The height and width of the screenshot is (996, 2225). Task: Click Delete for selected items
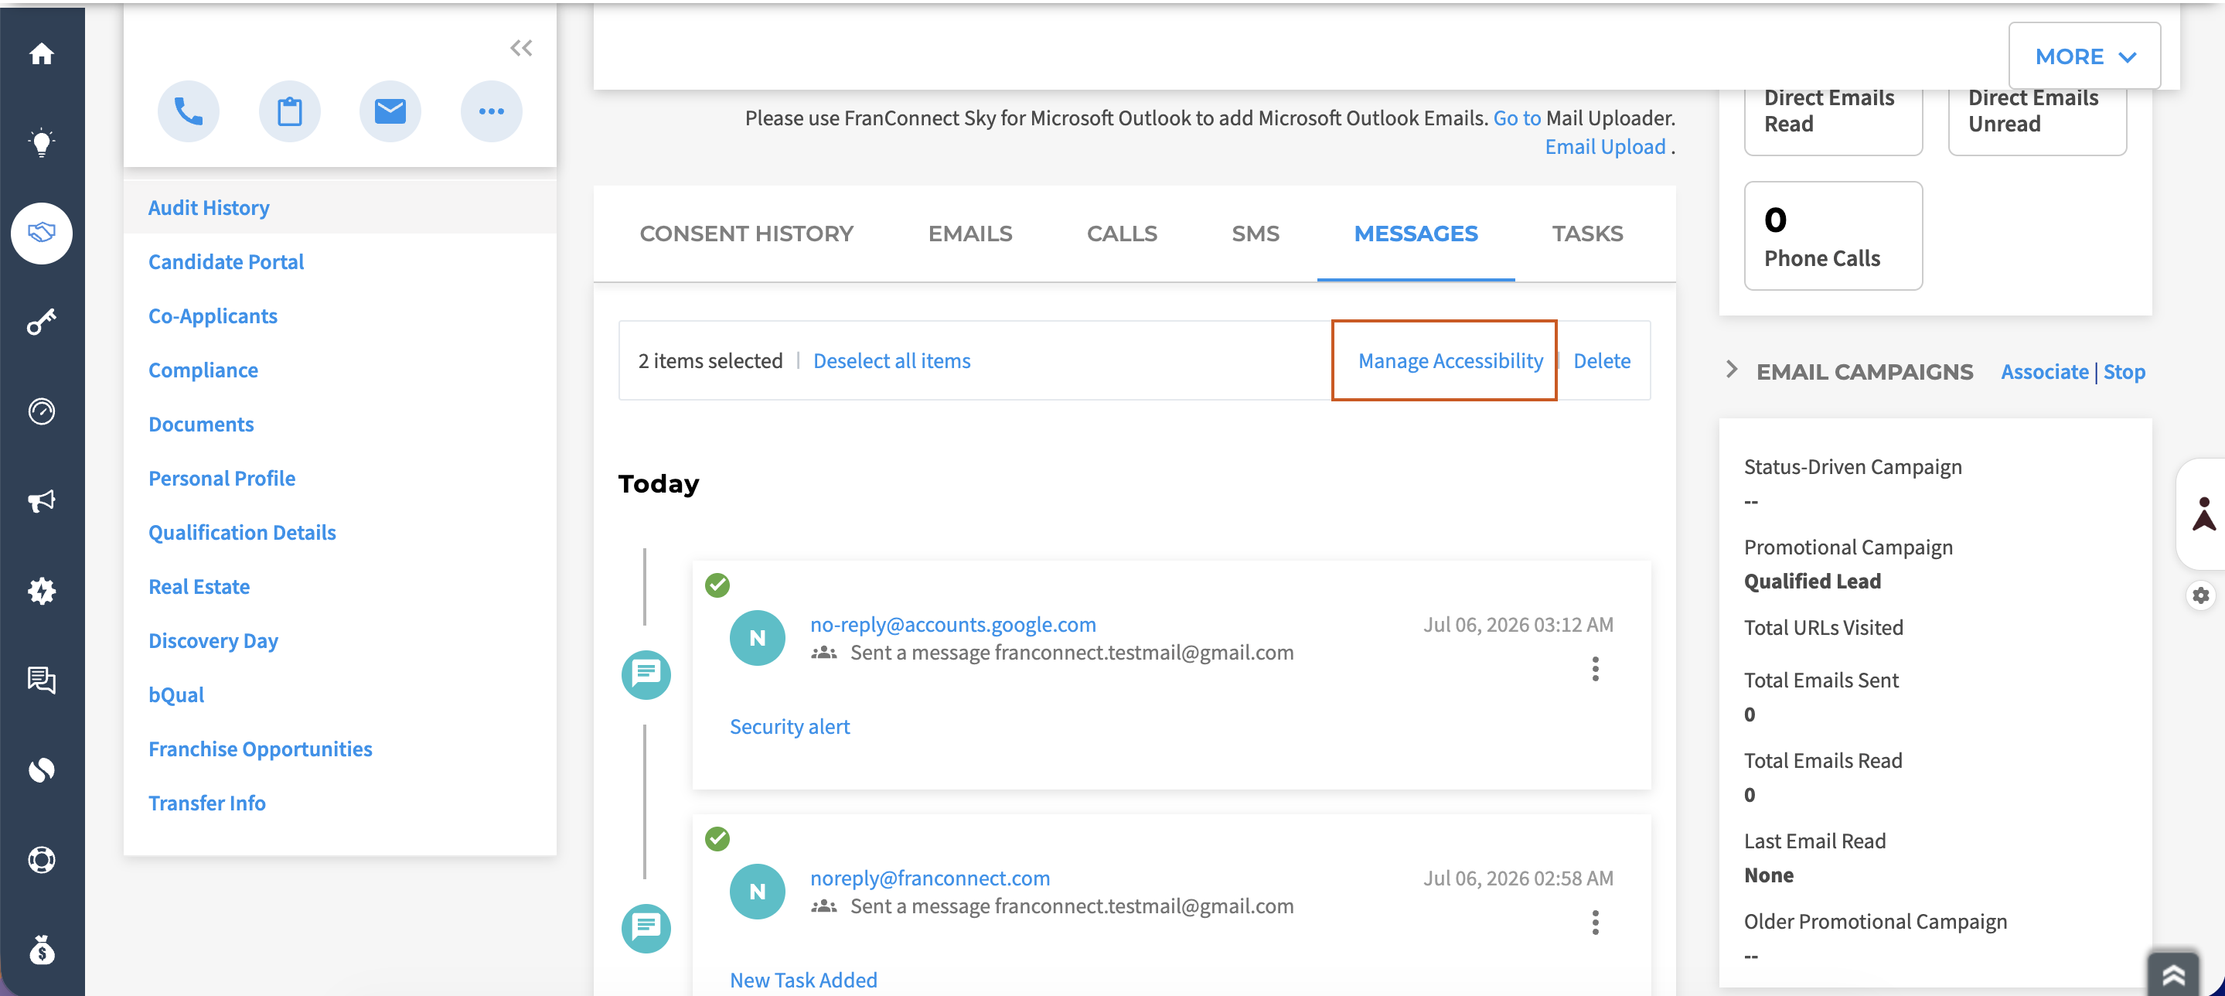1601,360
